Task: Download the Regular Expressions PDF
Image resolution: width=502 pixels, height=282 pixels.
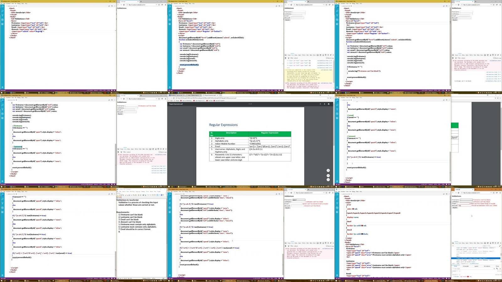Action: tap(324, 104)
